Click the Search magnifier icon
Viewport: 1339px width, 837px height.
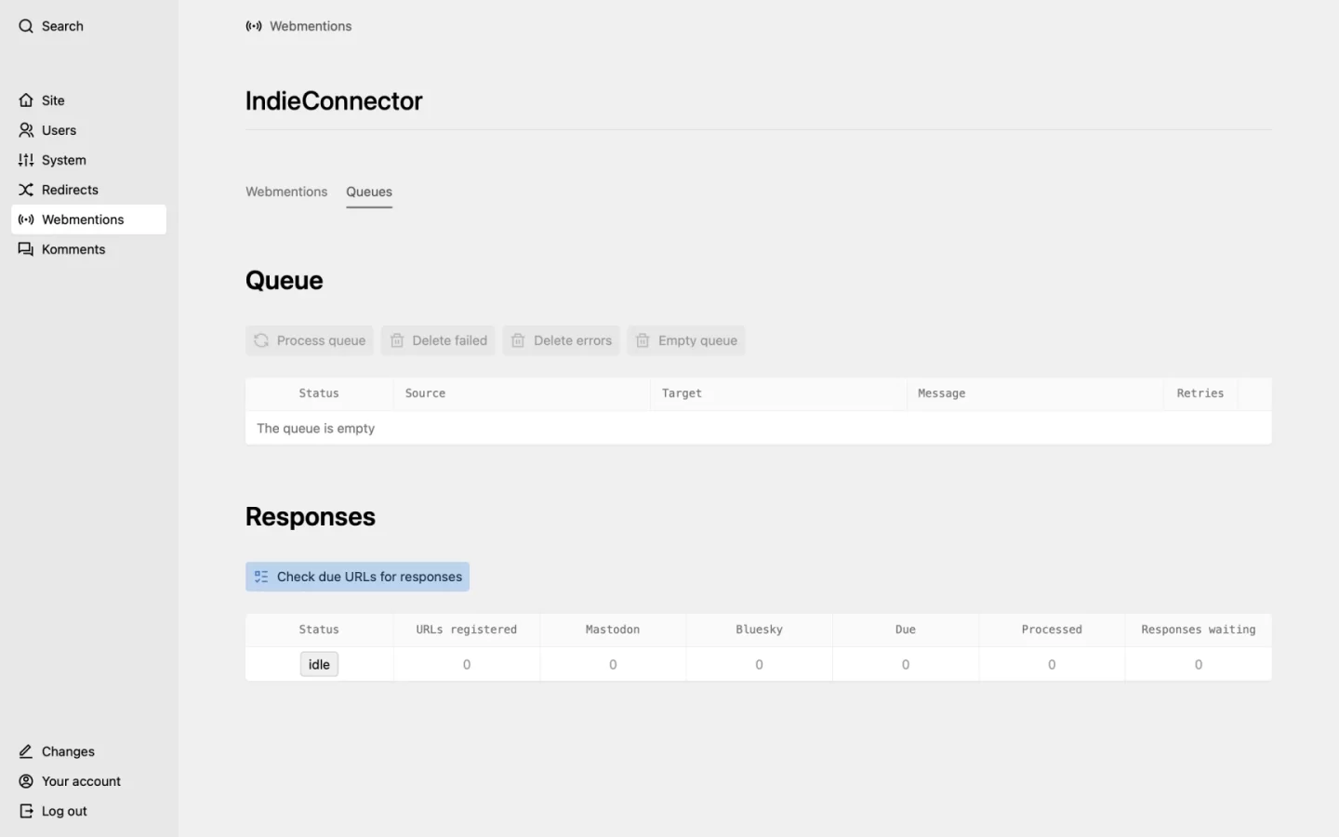[x=26, y=26]
